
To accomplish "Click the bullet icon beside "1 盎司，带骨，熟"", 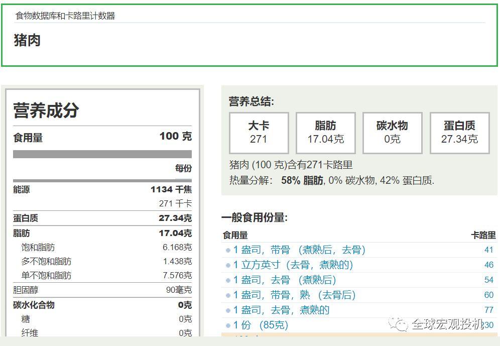I will click(x=229, y=295).
